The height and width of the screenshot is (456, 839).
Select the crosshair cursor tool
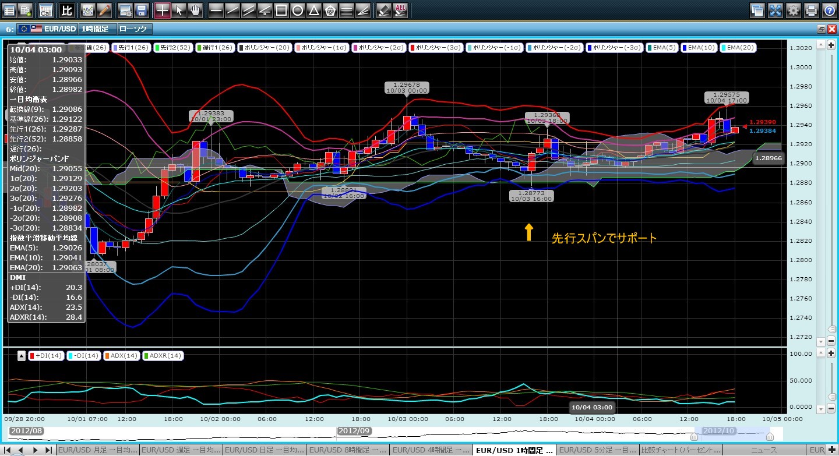pos(162,10)
